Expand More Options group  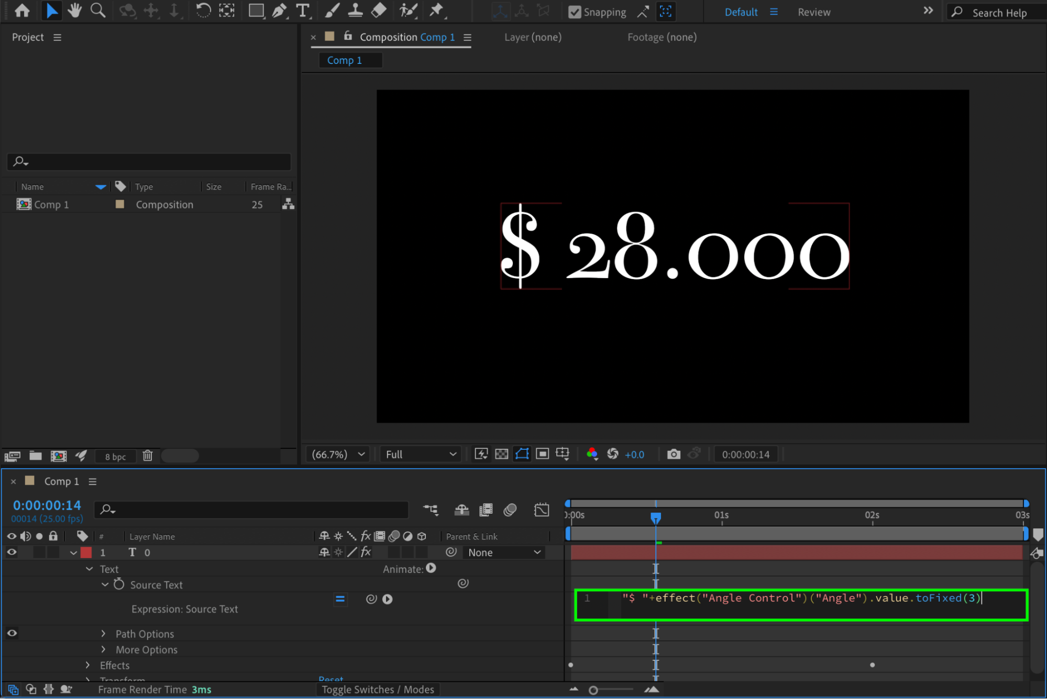point(104,649)
